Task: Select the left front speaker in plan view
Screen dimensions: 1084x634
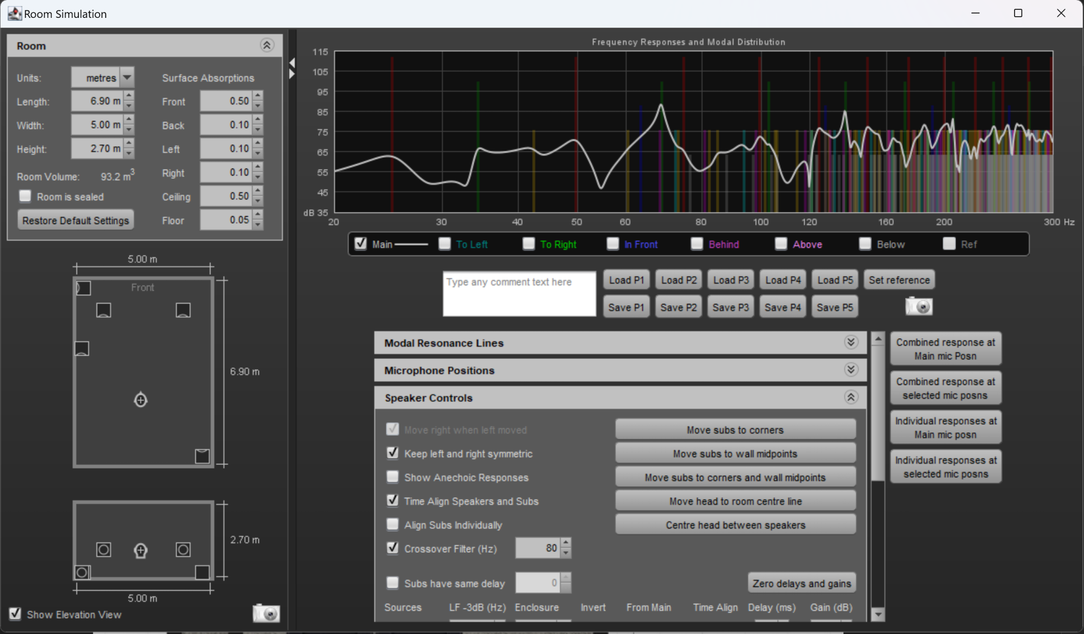Action: pyautogui.click(x=104, y=310)
